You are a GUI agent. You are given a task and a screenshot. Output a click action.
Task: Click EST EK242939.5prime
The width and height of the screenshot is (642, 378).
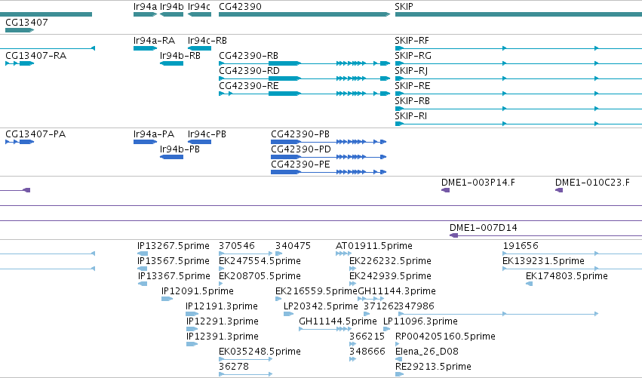click(352, 284)
